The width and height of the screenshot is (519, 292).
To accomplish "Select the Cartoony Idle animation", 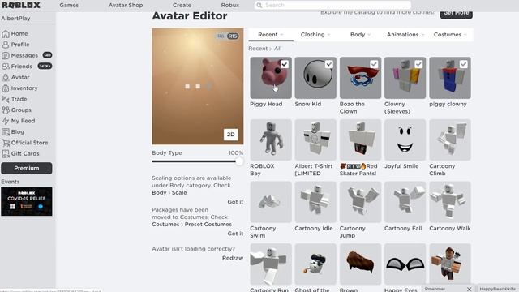I will tap(315, 202).
